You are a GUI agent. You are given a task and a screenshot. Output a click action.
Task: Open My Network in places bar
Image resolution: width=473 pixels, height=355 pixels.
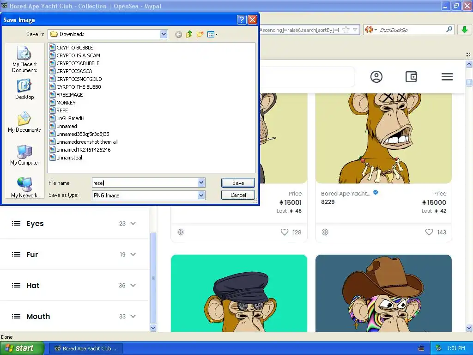[24, 188]
